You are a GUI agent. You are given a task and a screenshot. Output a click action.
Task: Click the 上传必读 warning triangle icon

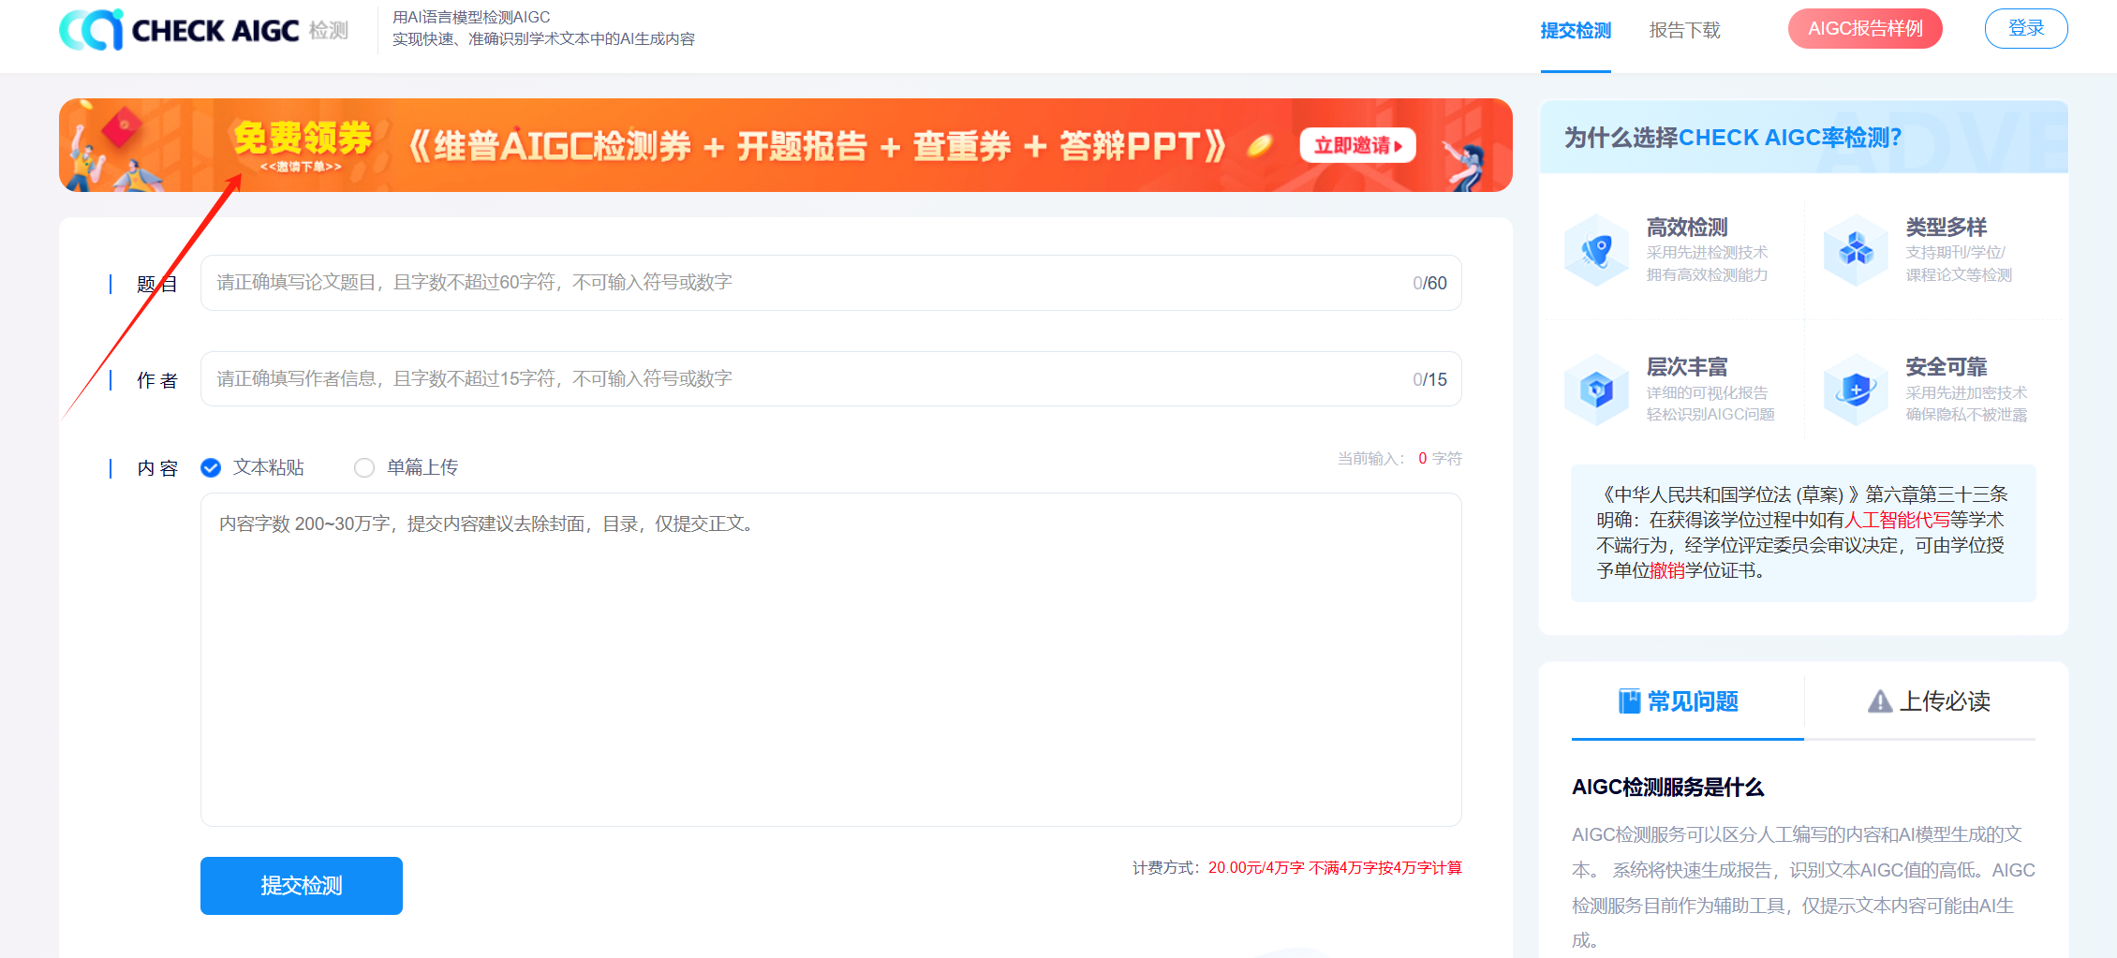tap(1879, 701)
